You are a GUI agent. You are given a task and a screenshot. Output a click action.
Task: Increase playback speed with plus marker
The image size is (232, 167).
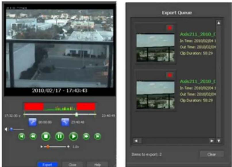coord(68,147)
